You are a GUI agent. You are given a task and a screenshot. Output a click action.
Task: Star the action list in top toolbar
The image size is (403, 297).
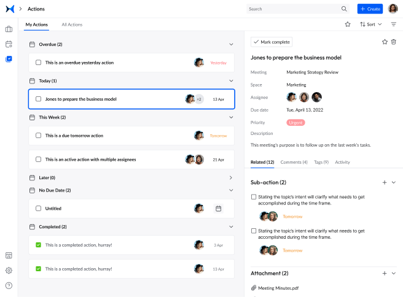(x=347, y=25)
